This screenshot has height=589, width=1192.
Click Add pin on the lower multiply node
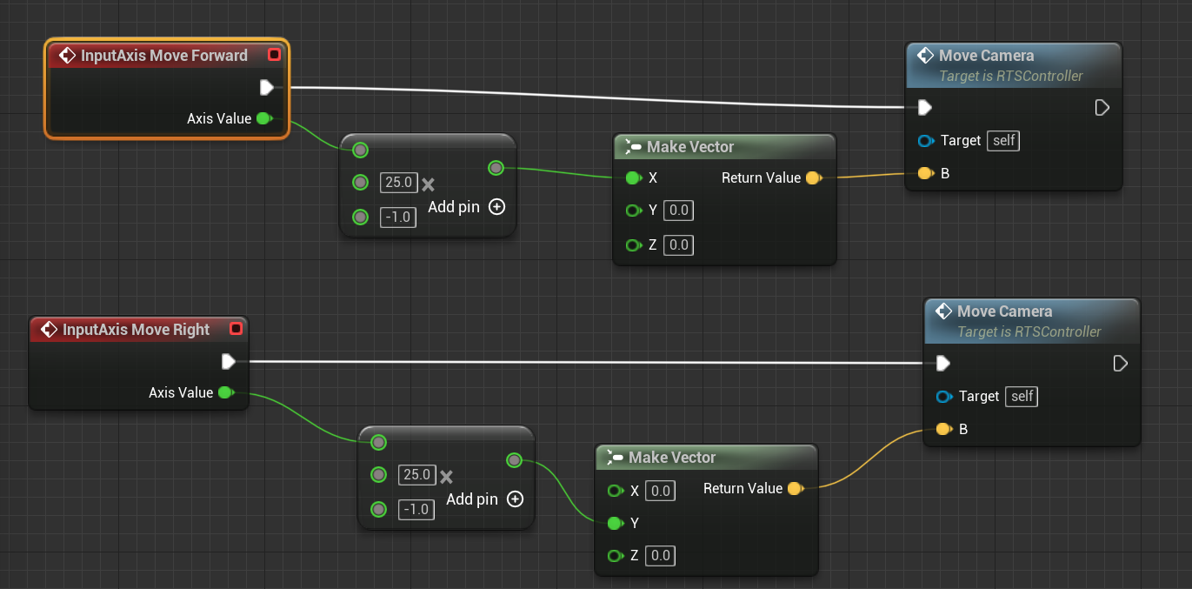(485, 499)
